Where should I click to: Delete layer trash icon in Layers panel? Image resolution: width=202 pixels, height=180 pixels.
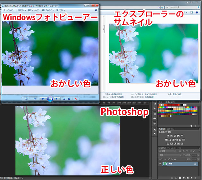195,178
